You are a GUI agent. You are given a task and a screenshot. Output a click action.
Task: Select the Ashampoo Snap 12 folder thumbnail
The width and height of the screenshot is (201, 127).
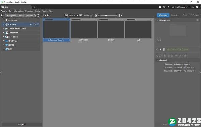point(56,30)
